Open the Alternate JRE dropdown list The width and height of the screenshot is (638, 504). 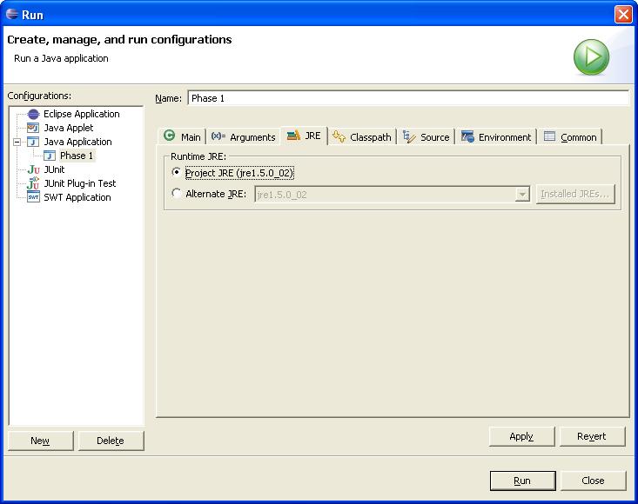(x=522, y=195)
